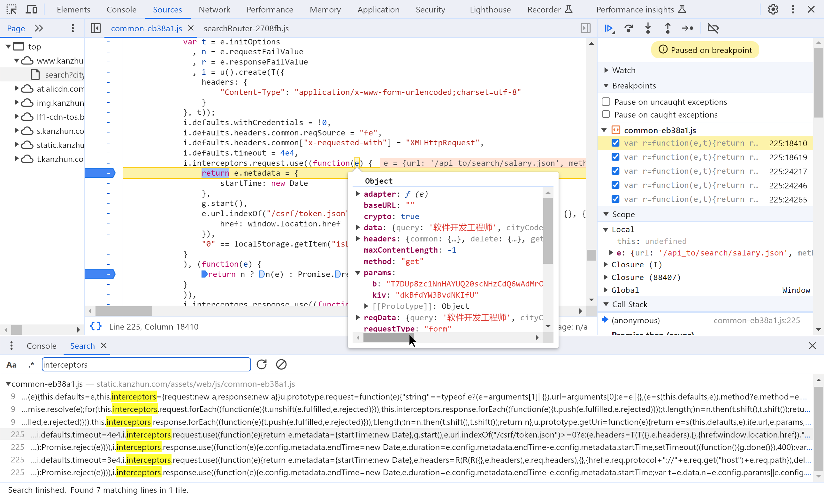Enable Pause on uncaught exceptions

[606, 102]
